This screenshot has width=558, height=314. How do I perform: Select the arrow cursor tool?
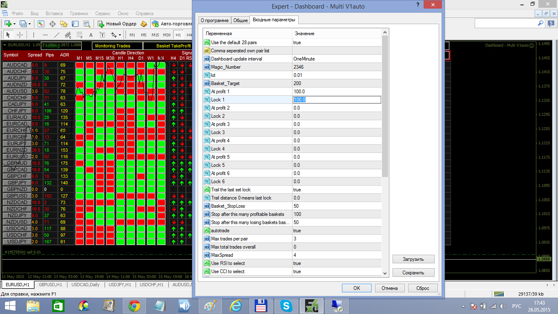pos(8,35)
